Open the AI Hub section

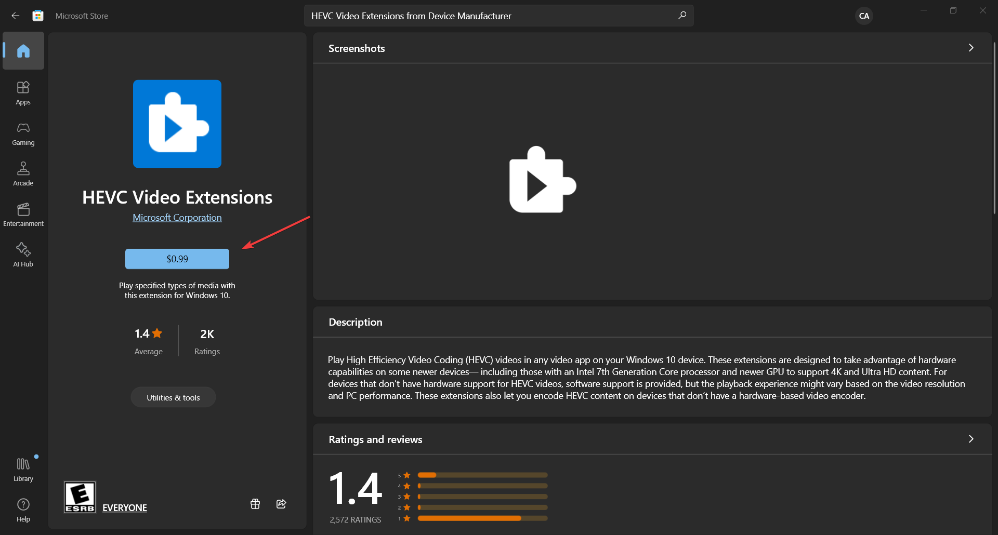[x=23, y=256]
